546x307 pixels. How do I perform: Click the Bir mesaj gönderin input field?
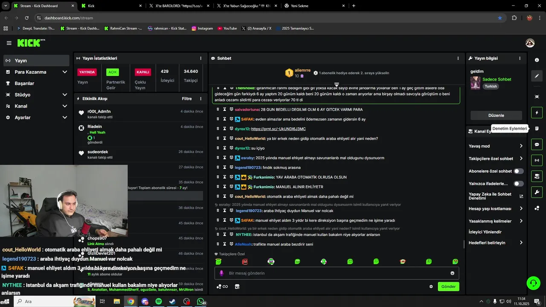point(337,273)
